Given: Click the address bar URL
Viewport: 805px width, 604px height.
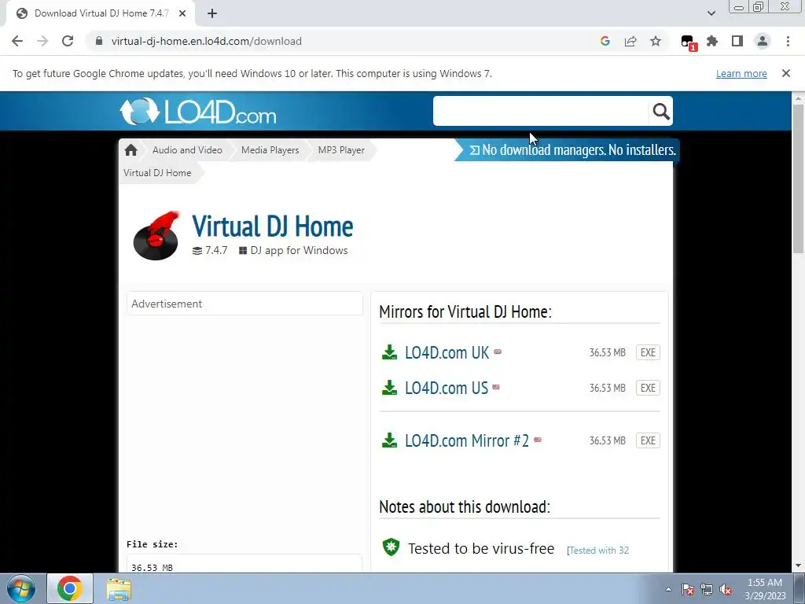Looking at the screenshot, I should tap(207, 41).
